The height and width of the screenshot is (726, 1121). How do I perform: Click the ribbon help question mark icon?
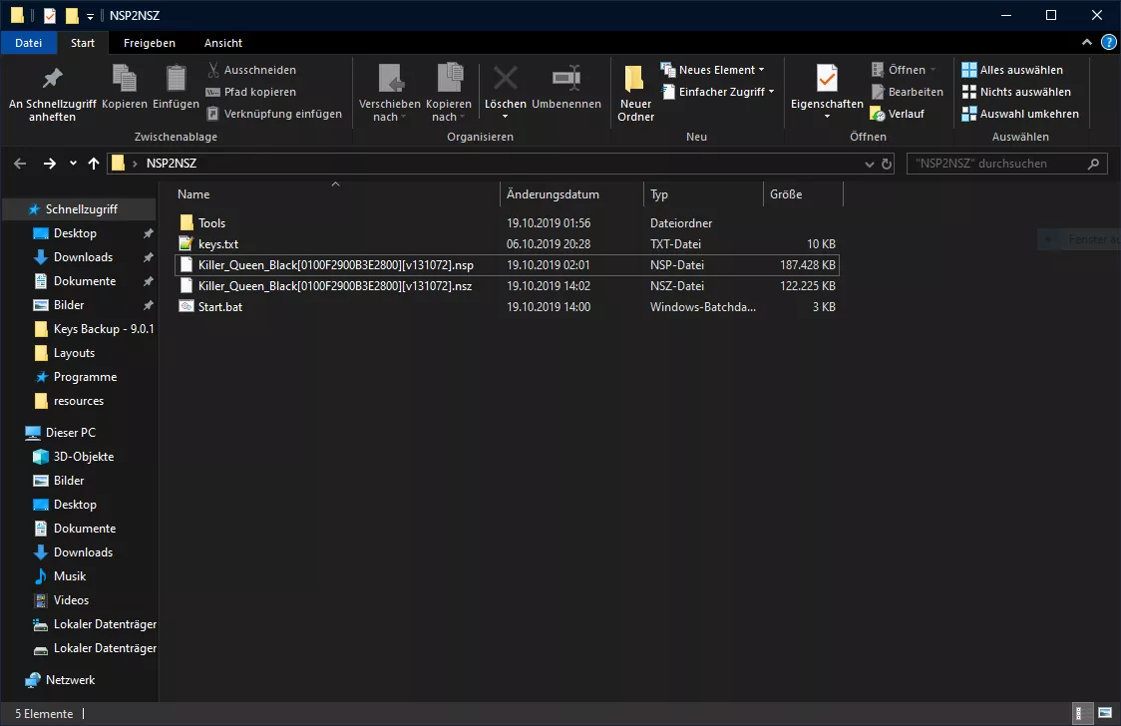1108,43
